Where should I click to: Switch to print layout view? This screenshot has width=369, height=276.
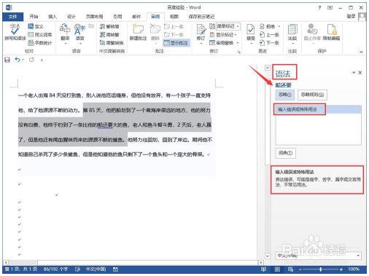tap(277, 269)
